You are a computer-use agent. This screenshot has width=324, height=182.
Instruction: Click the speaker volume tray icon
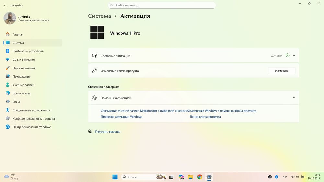point(297,177)
